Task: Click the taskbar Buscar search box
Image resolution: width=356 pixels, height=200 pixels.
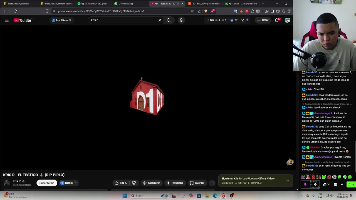Action: (150, 196)
